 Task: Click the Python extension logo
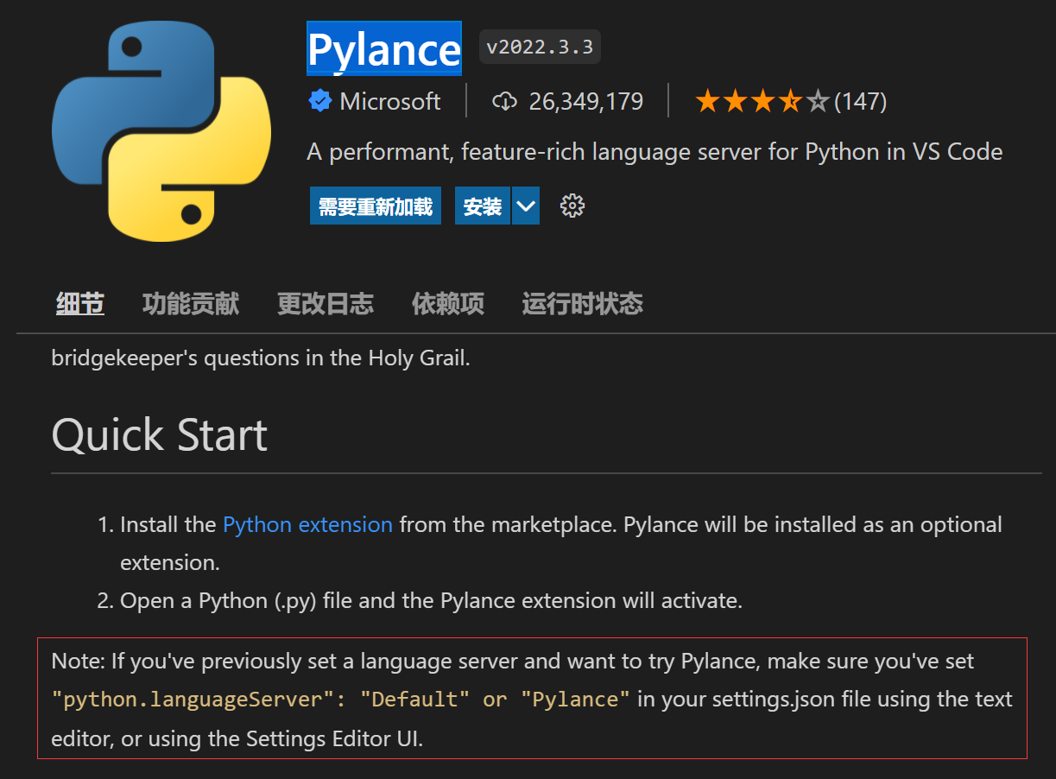[x=161, y=130]
